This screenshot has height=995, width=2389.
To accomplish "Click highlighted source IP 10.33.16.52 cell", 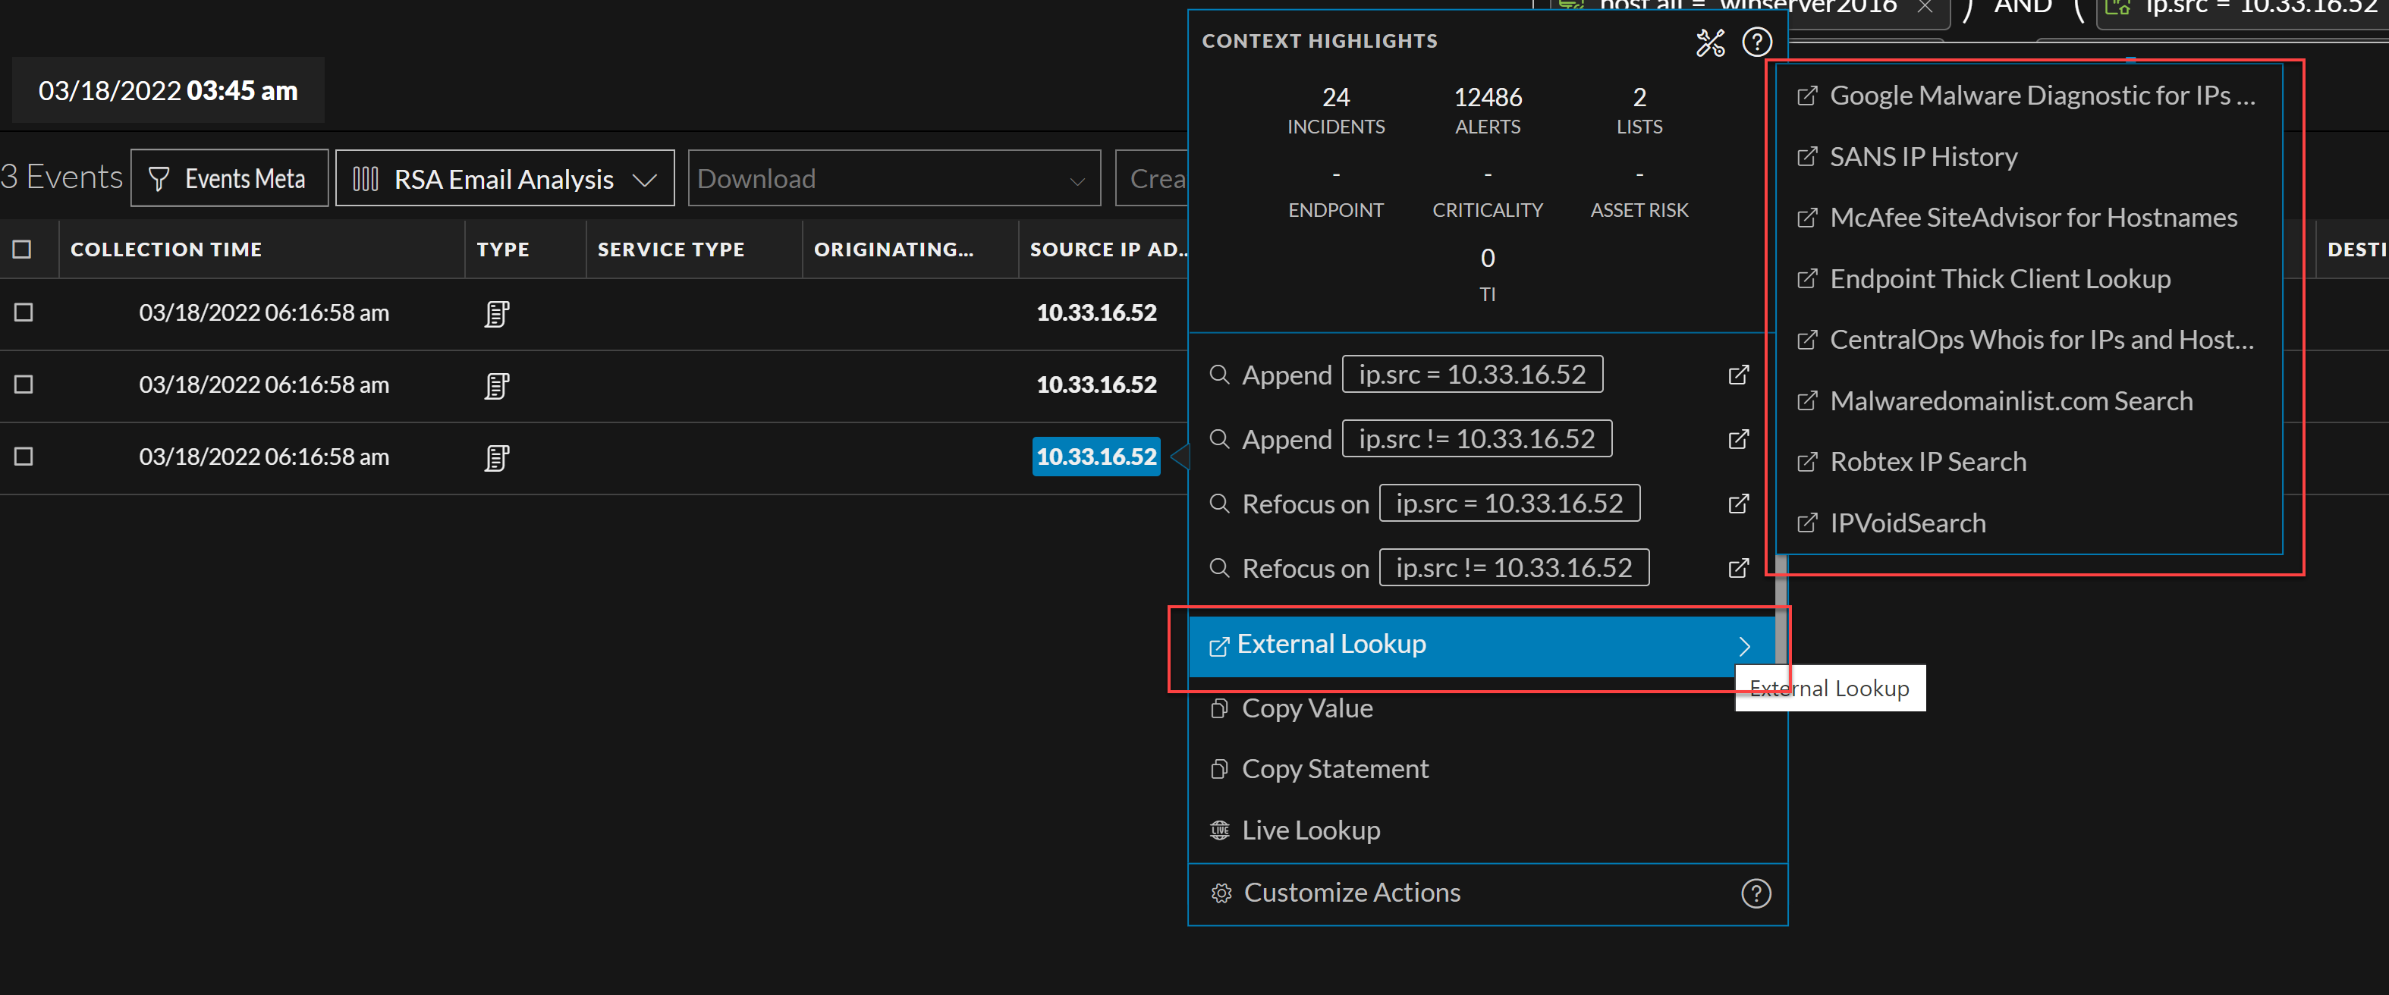I will [x=1095, y=457].
